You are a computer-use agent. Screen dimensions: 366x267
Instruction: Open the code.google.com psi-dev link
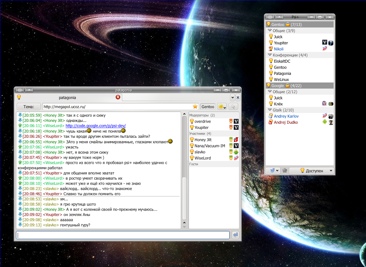pyautogui.click(x=96, y=126)
